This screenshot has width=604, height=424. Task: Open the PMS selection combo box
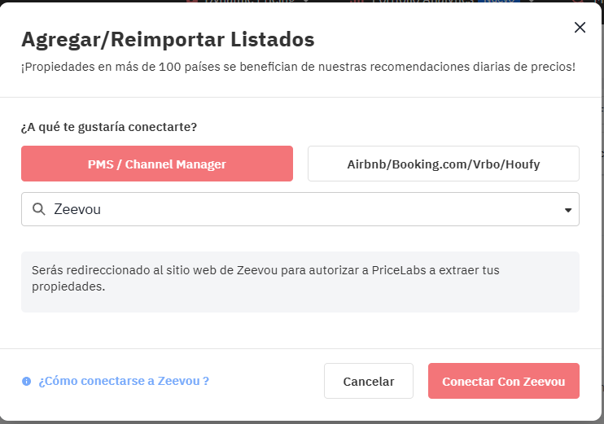[300, 209]
